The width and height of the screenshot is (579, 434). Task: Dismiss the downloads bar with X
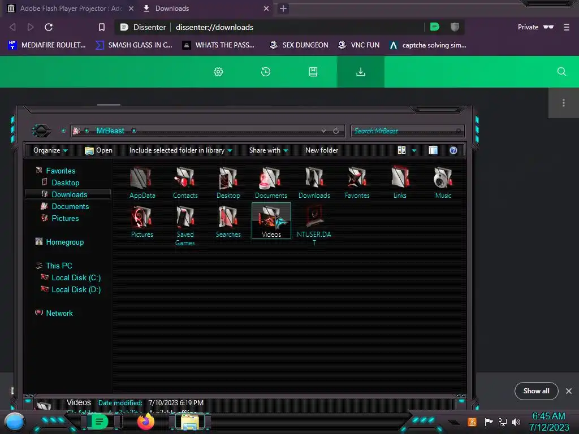[569, 391]
